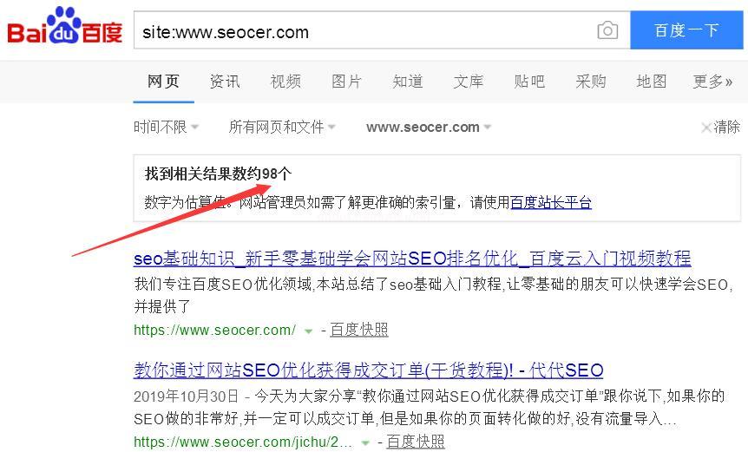Go to the 知道 tab
748x452 pixels.
408,82
